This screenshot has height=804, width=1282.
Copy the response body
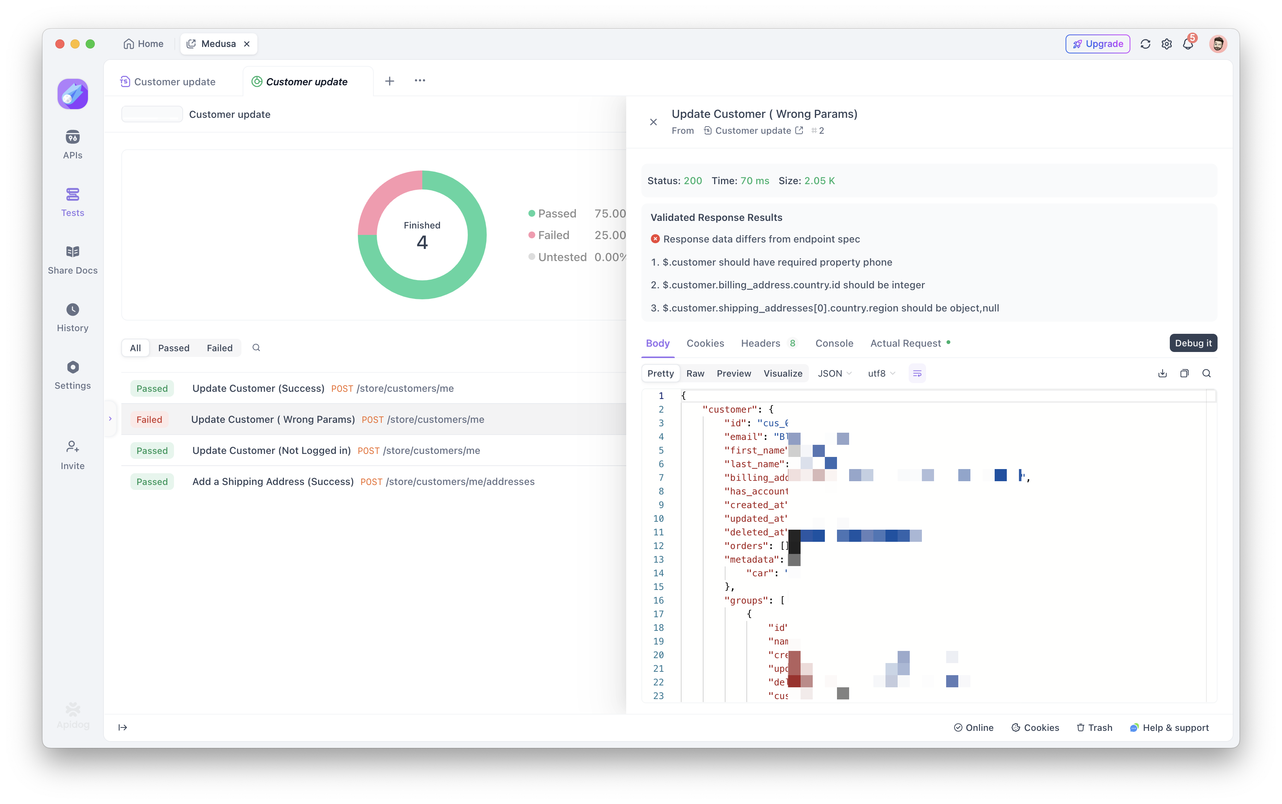(x=1184, y=373)
